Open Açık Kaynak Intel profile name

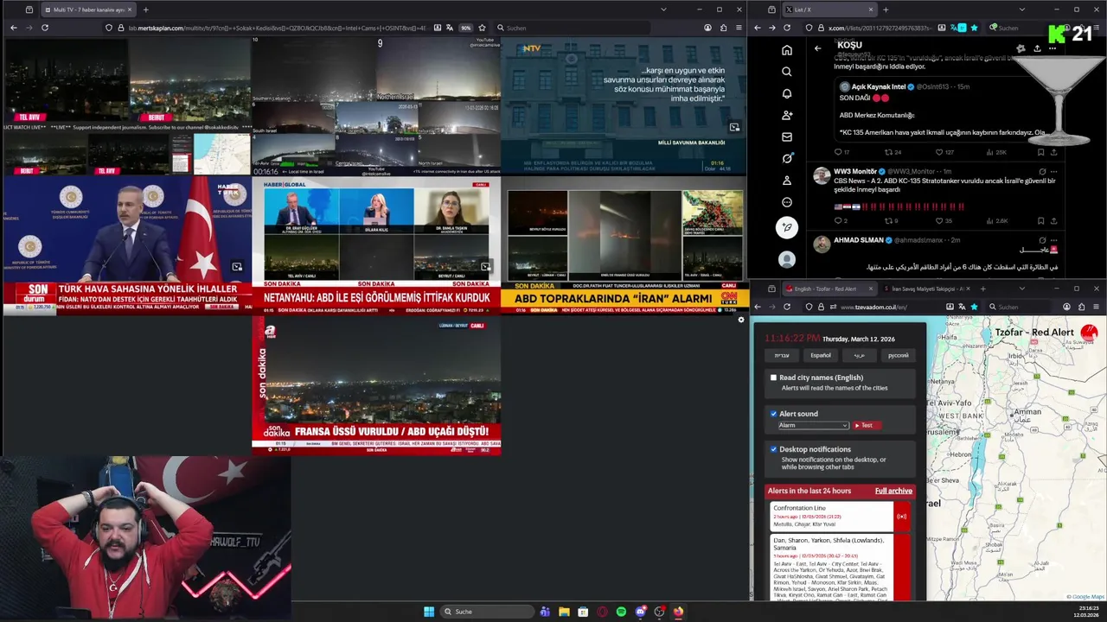pos(878,86)
